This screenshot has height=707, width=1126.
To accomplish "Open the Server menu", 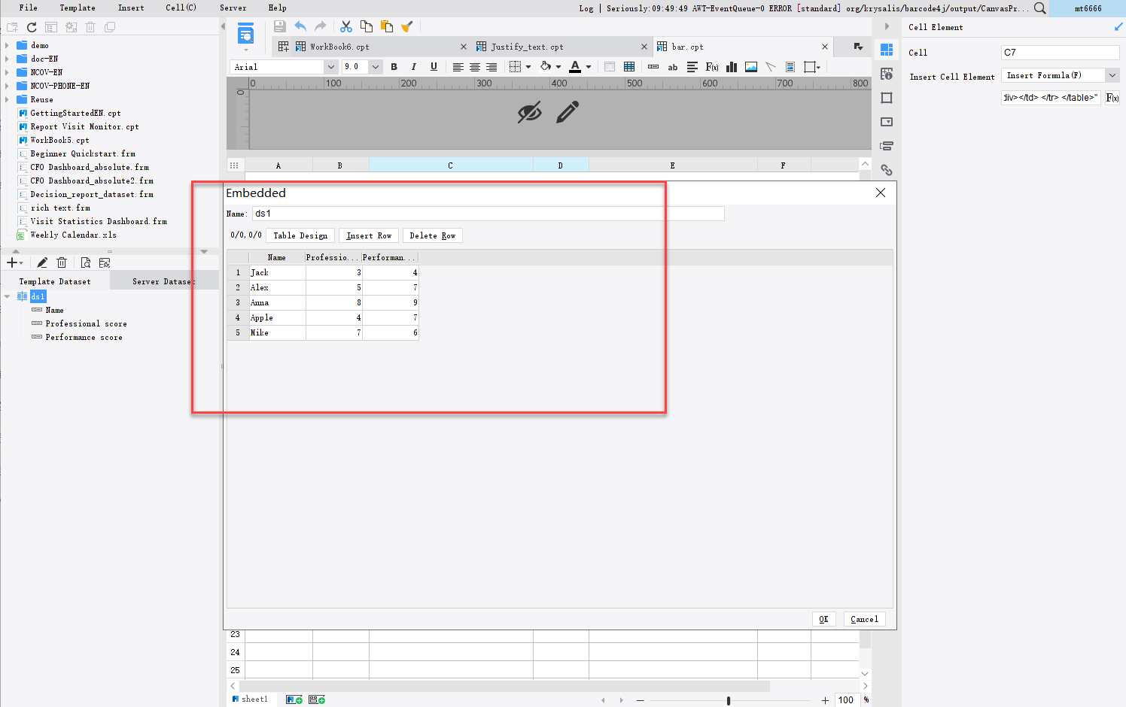I will point(233,8).
